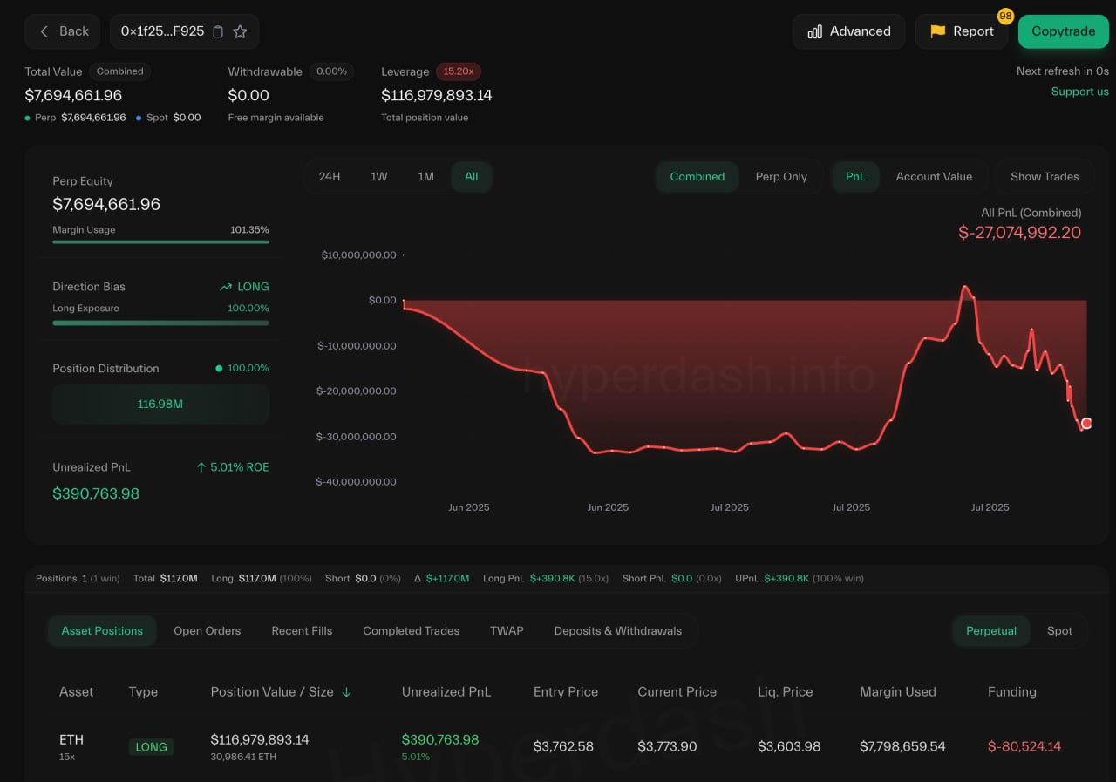Click the 15.20x leverage badge
Viewport: 1116px width, 782px height.
(459, 71)
